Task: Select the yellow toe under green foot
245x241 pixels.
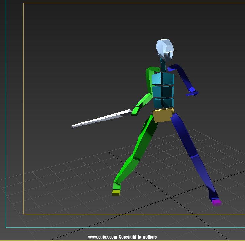Action: click(x=116, y=192)
